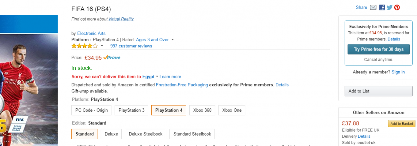The height and width of the screenshot is (146, 417).
Task: Open the Frustration-Free Packaging link
Action: pos(182,85)
